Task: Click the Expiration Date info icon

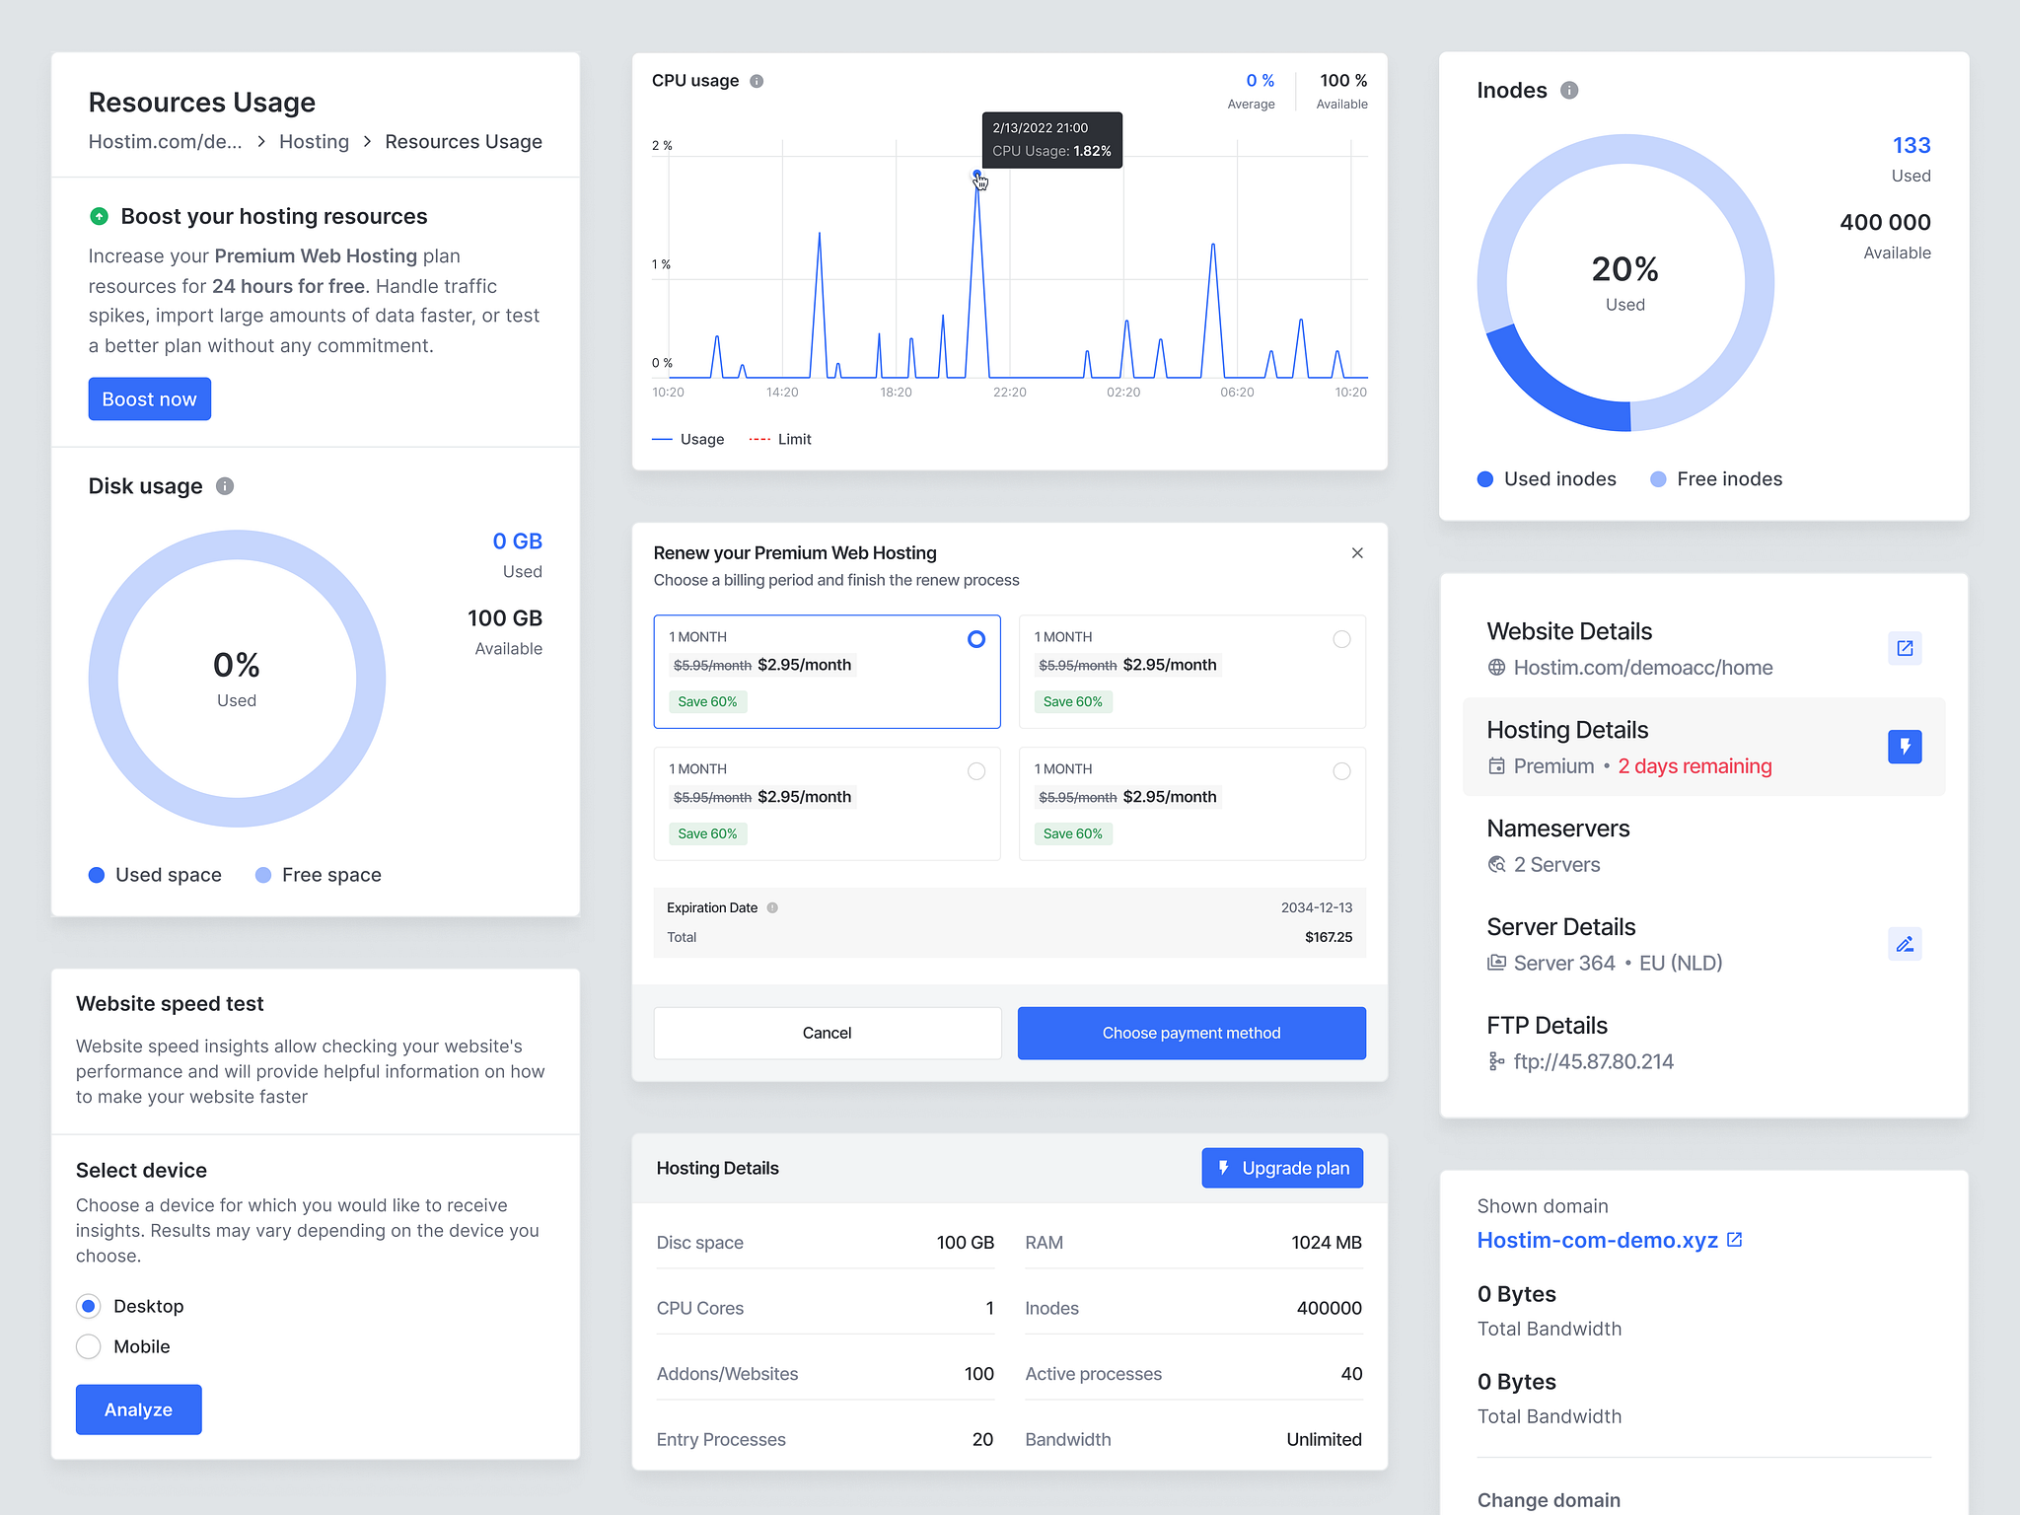Action: click(x=773, y=907)
